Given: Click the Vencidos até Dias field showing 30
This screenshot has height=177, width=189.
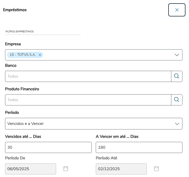Looking at the screenshot, I should 48,147.
